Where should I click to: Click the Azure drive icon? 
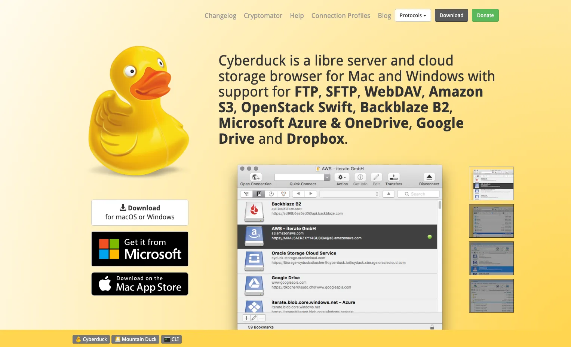coord(254,307)
